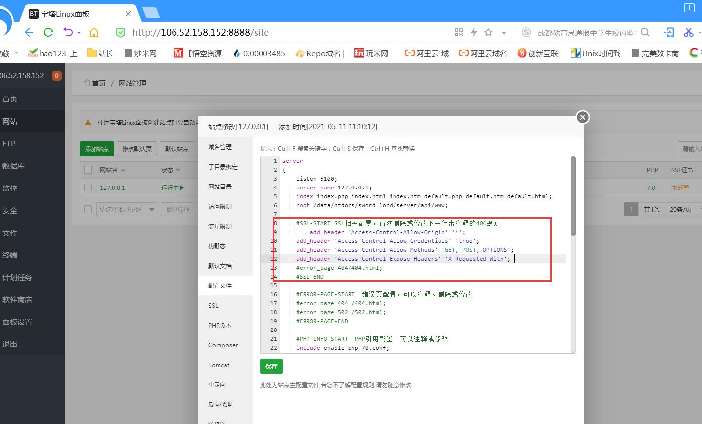Check the 127.0.0.1 site row checkbox
The height and width of the screenshot is (424, 702).
(88, 188)
